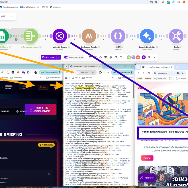Open the OSCP bookmarks folder
Screen dimensions: 188x188
tap(76, 77)
